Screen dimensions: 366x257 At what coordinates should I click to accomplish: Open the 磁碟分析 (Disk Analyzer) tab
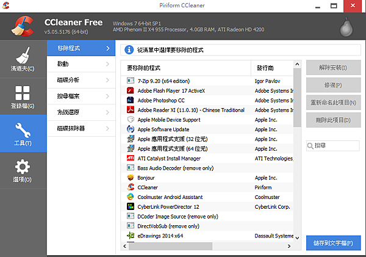coord(81,80)
